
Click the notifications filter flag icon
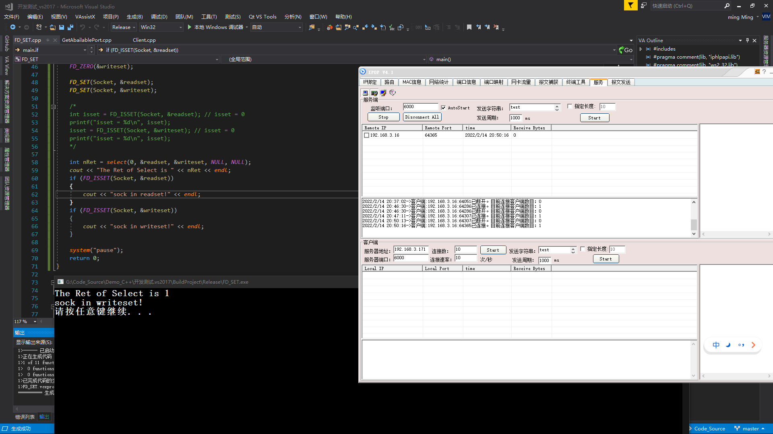pos(630,6)
